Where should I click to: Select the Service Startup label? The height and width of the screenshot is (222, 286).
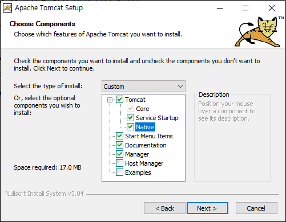point(157,118)
